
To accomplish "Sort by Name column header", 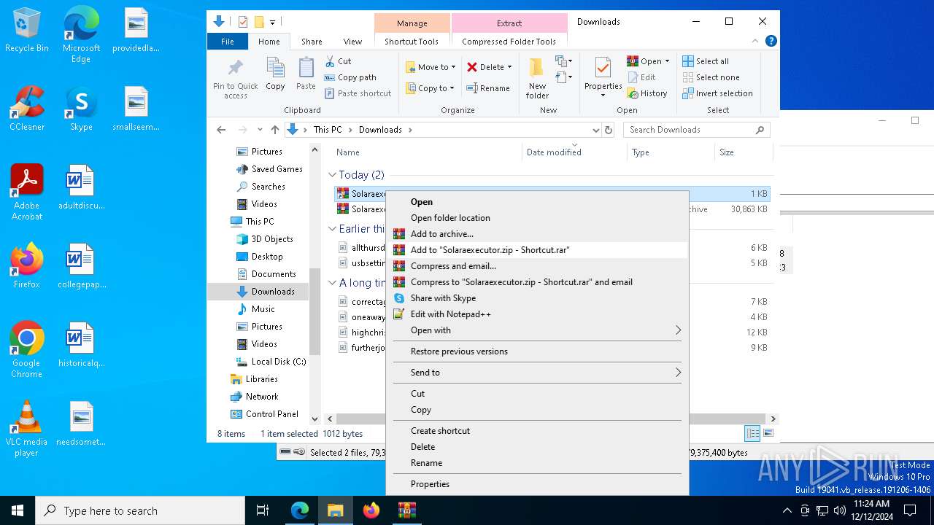I will point(428,152).
